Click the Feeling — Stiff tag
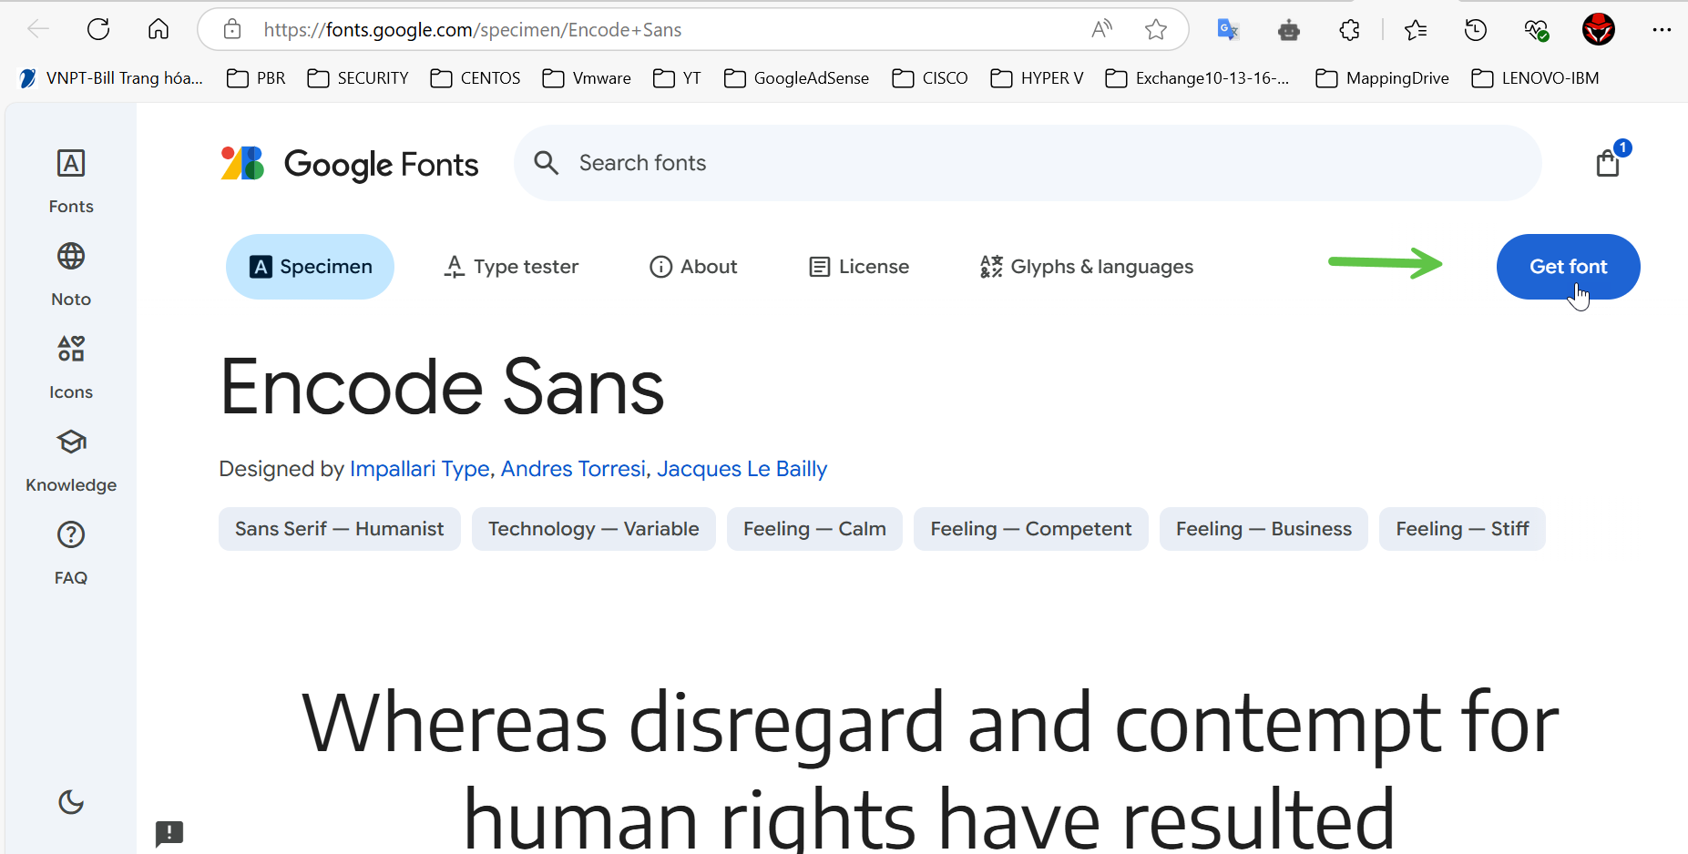This screenshot has height=854, width=1688. click(x=1462, y=529)
